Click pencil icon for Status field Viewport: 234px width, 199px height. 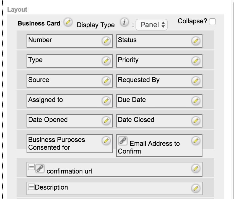(195, 41)
